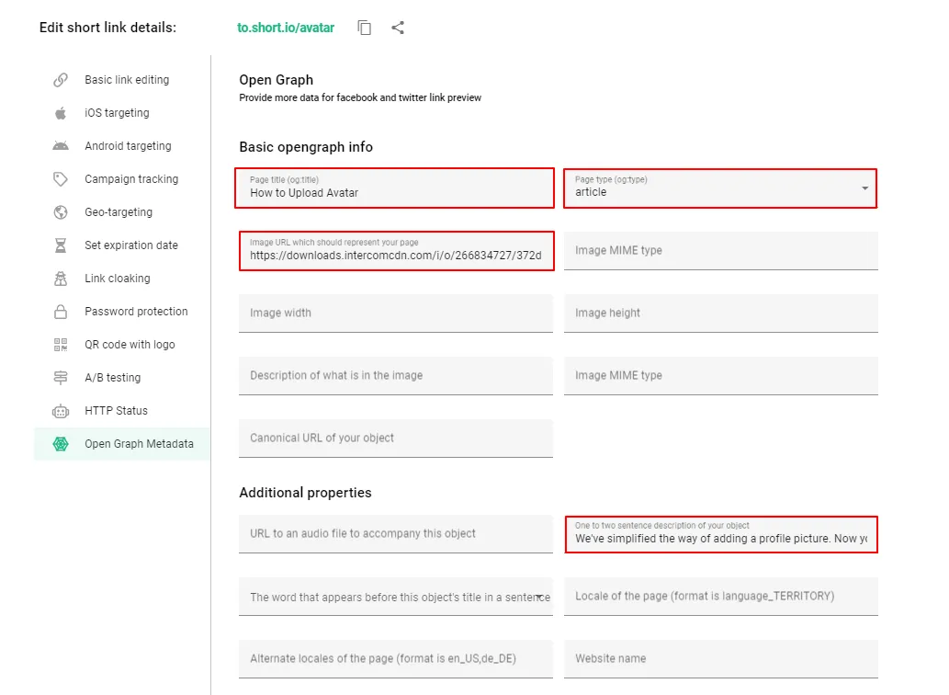The height and width of the screenshot is (695, 949).
Task: Click the copy short link icon
Action: [365, 28]
